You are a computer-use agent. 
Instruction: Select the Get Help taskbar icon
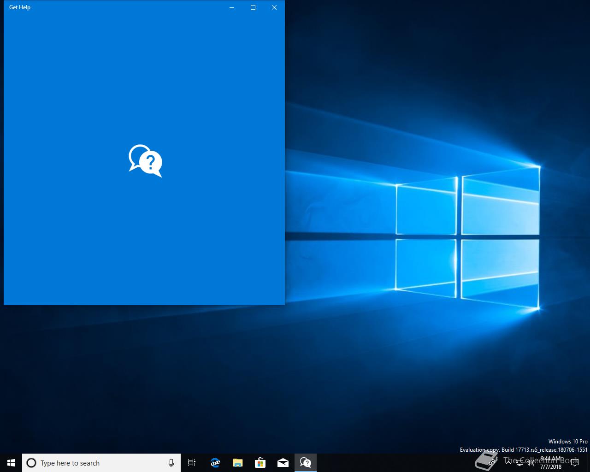pos(305,463)
